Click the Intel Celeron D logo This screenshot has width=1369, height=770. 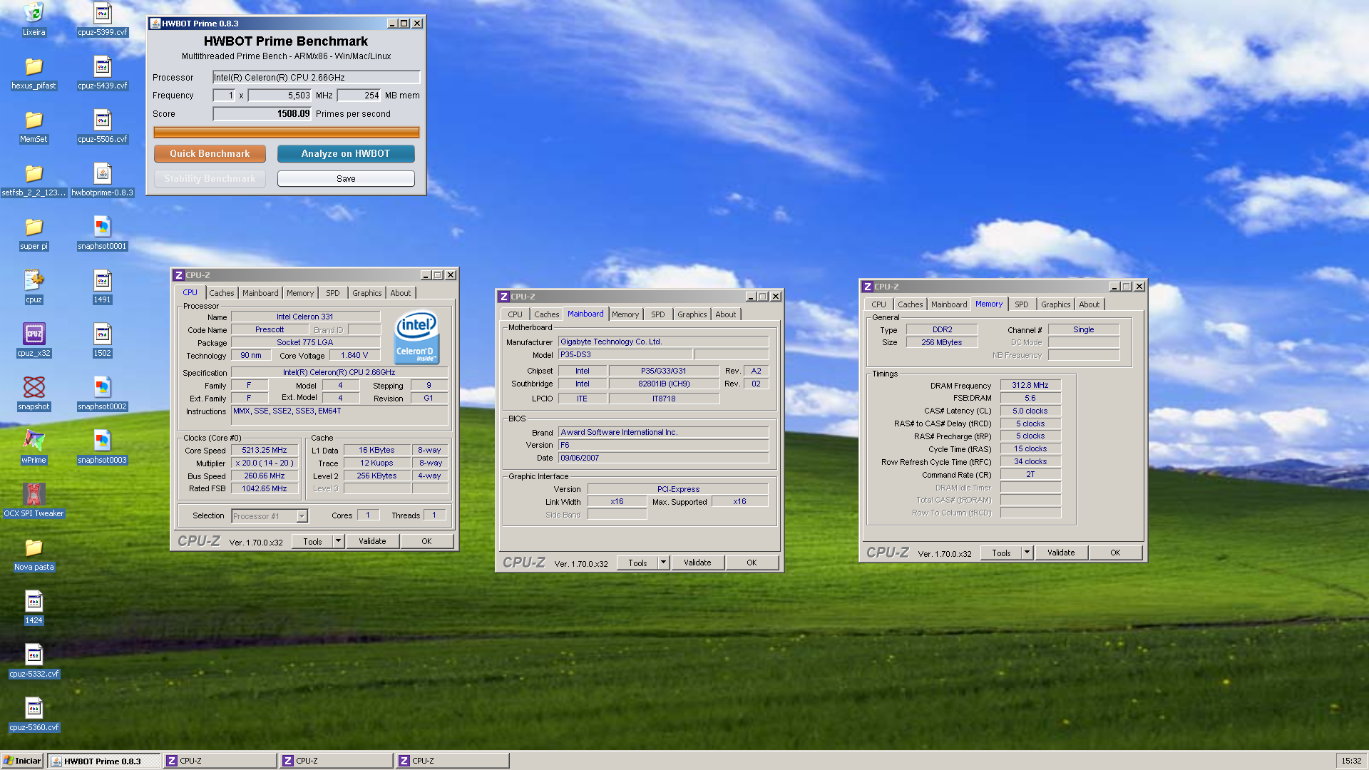coord(416,337)
